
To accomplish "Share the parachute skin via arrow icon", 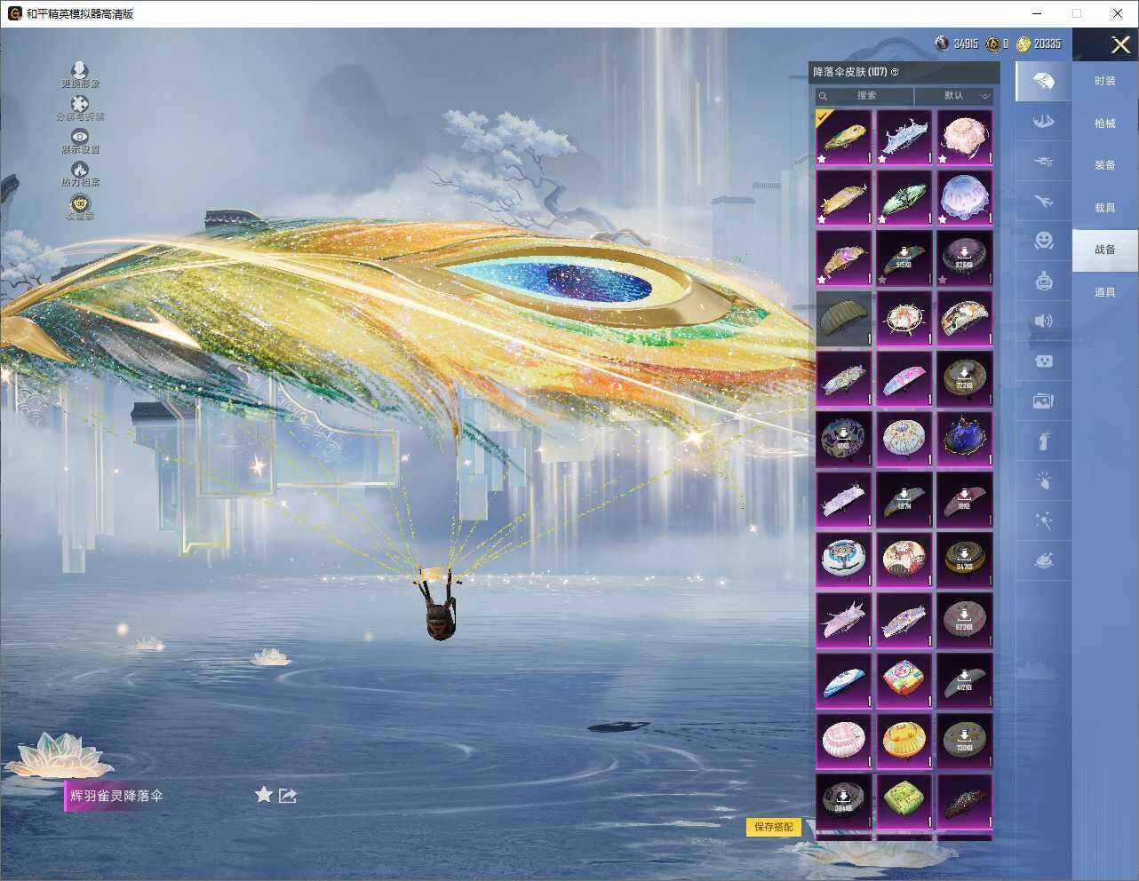I will 288,796.
